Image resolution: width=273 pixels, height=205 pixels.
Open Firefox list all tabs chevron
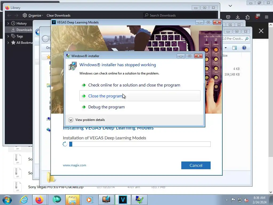230,6
